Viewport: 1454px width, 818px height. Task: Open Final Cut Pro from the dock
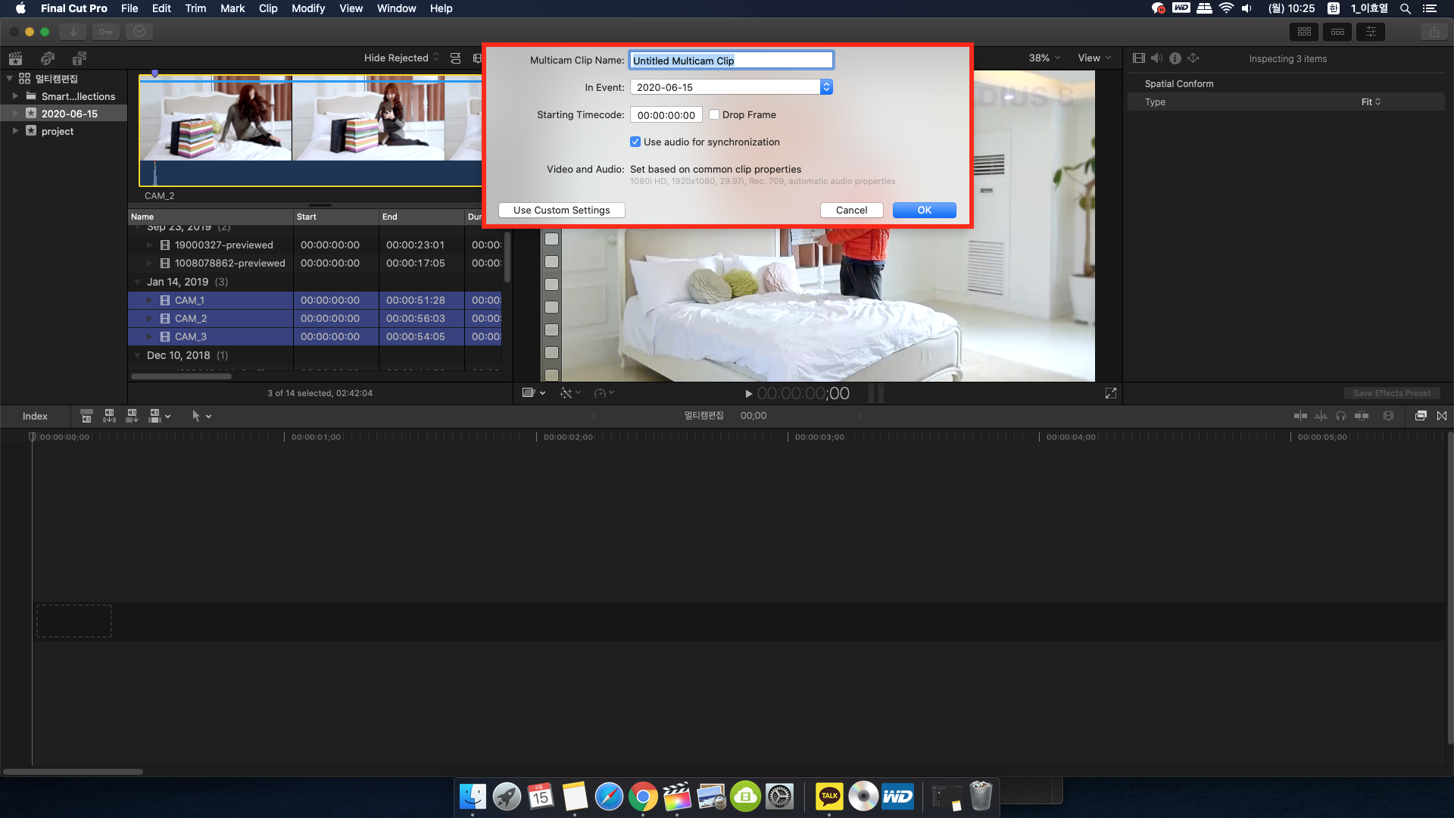click(676, 797)
